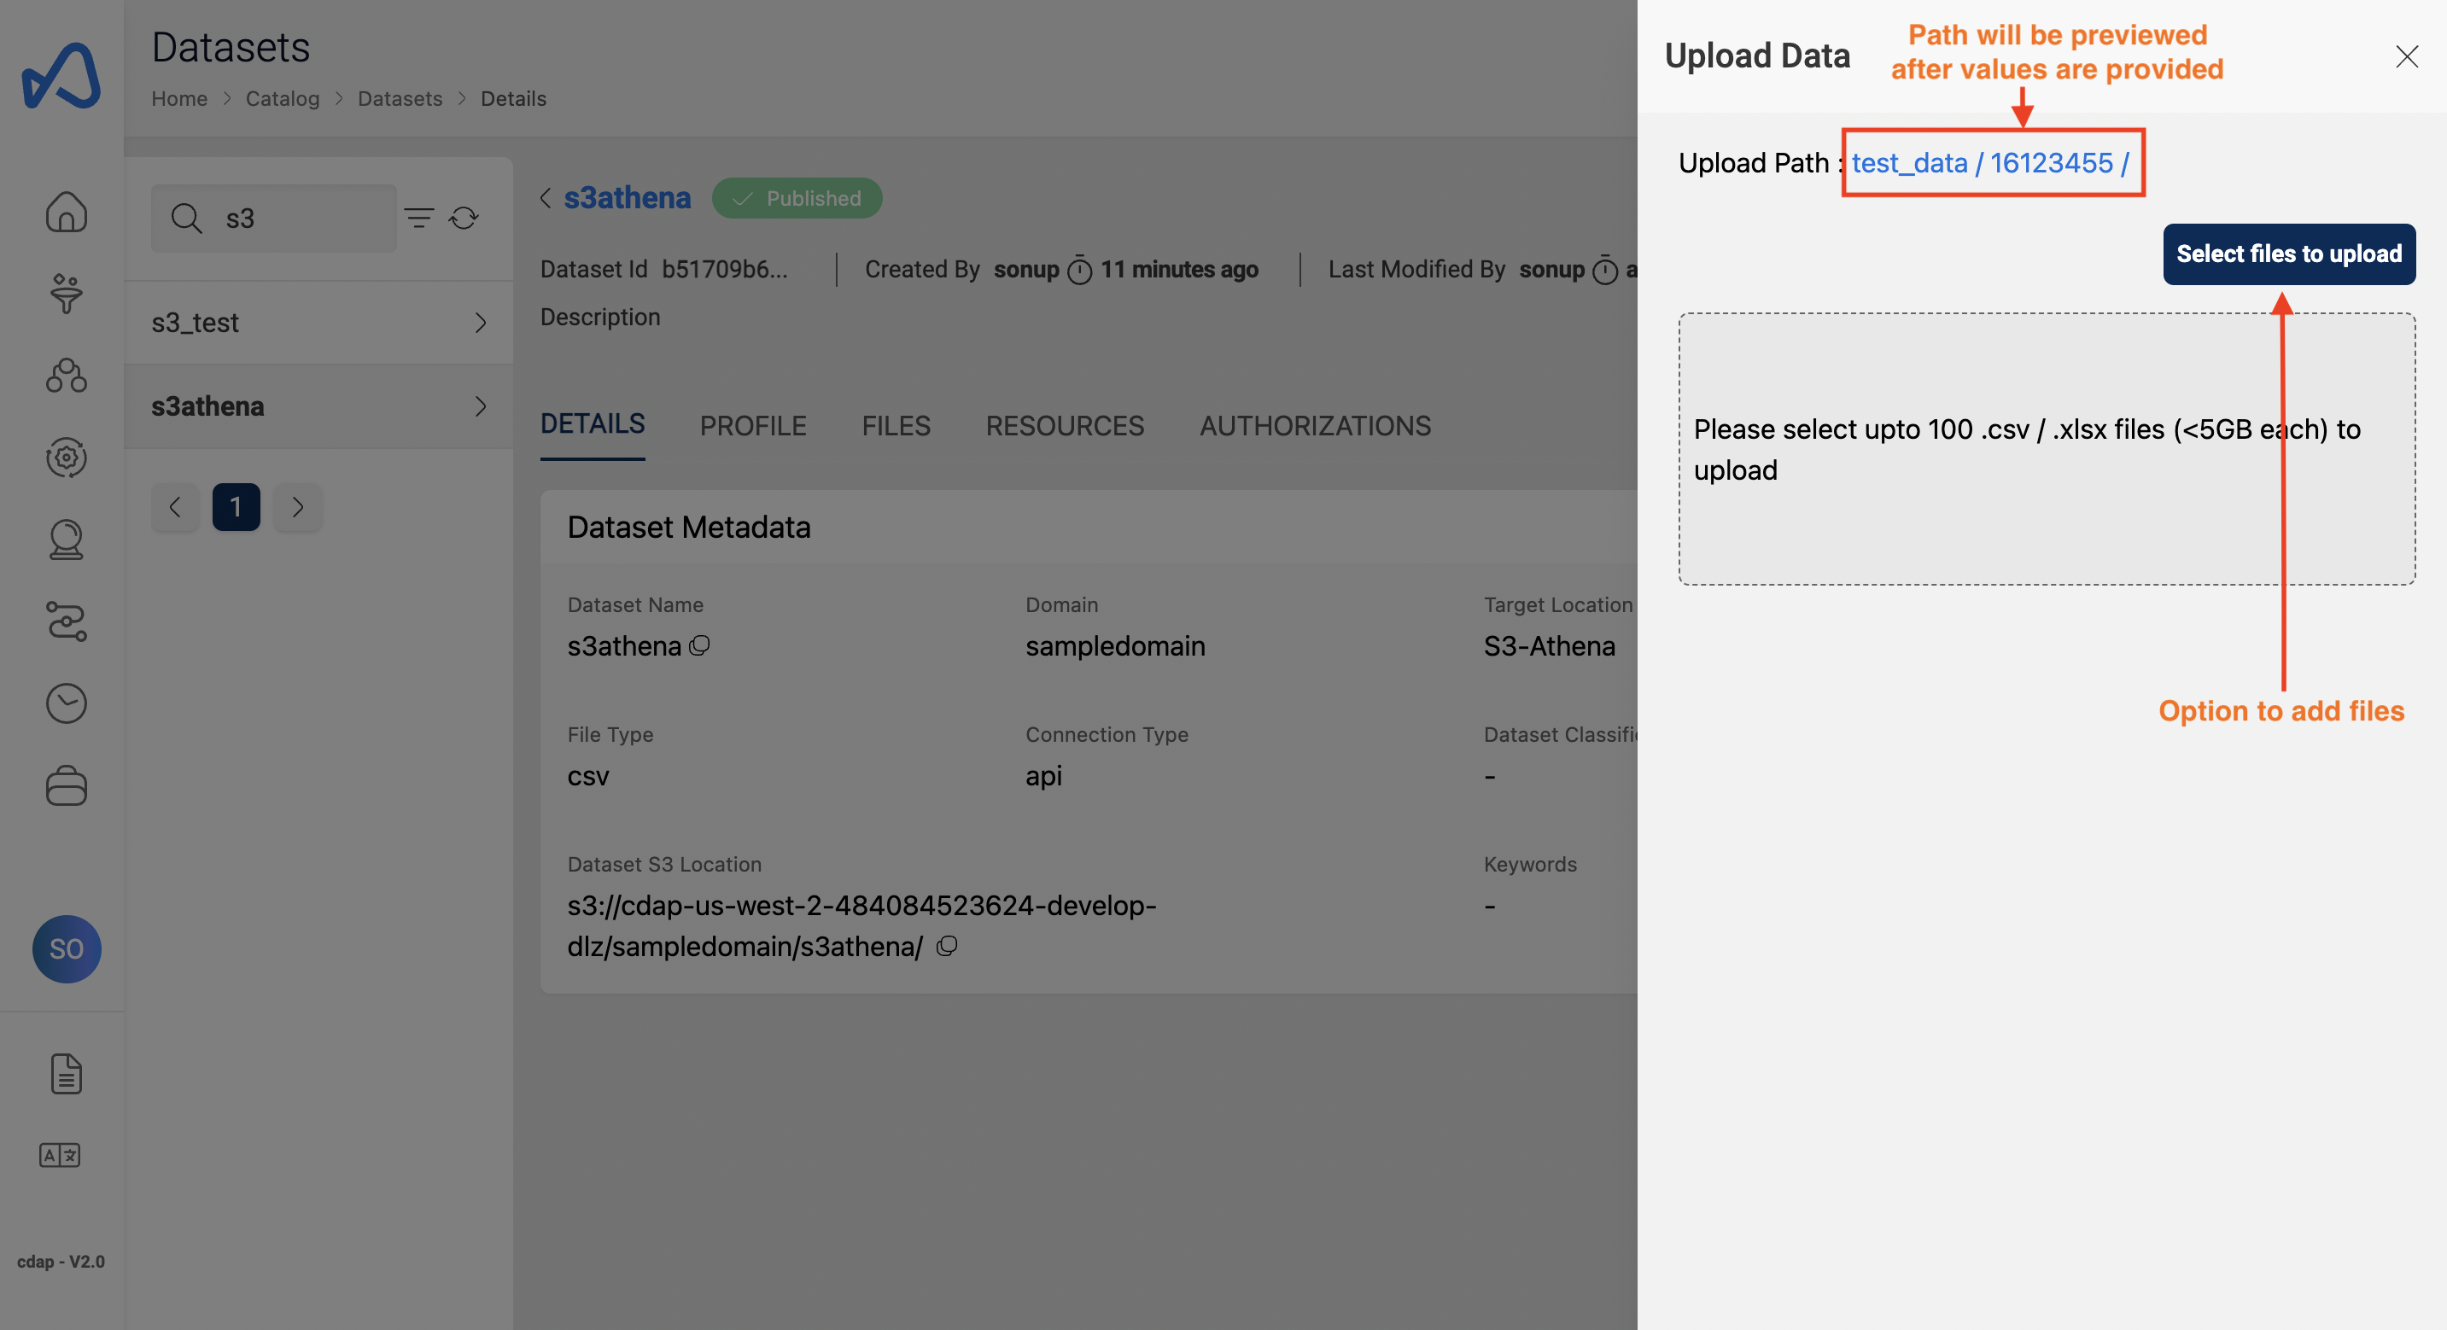Click the Published status badge
Image resolution: width=2447 pixels, height=1330 pixels.
(797, 196)
